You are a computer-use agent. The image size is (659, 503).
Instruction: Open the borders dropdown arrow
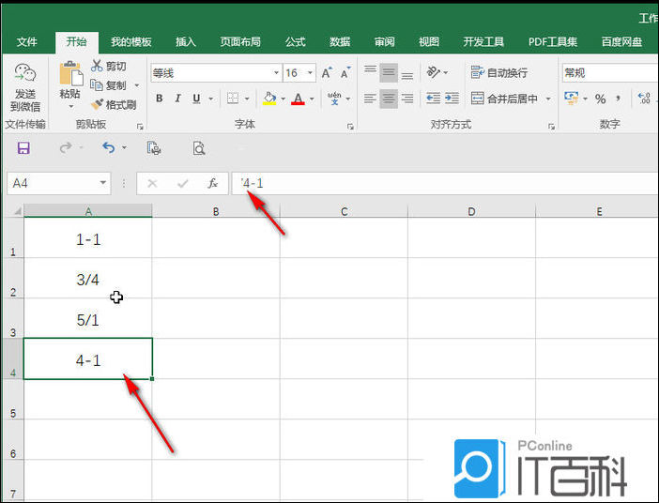tap(247, 99)
